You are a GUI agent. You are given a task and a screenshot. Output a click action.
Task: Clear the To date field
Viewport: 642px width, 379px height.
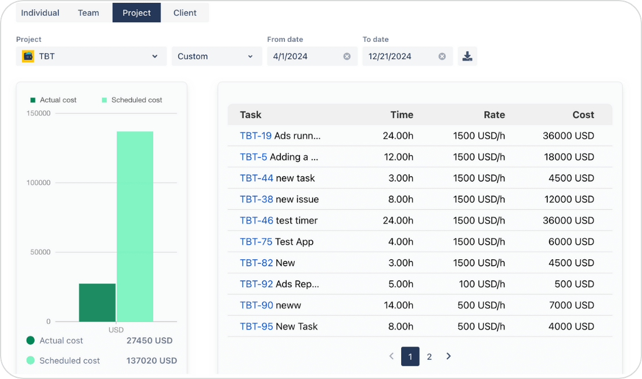(442, 56)
